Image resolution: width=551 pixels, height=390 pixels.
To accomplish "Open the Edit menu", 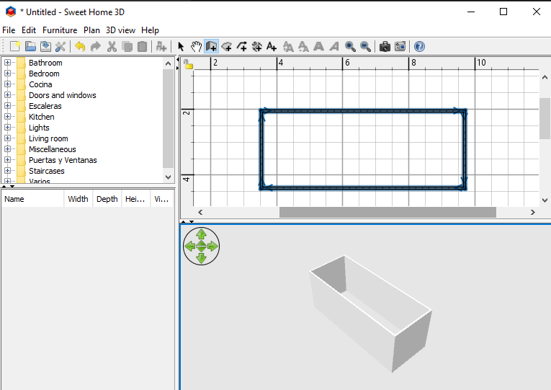I will (29, 30).
